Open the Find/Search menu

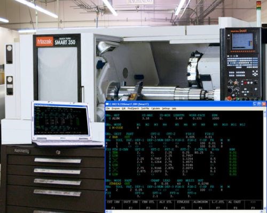tap(133, 108)
